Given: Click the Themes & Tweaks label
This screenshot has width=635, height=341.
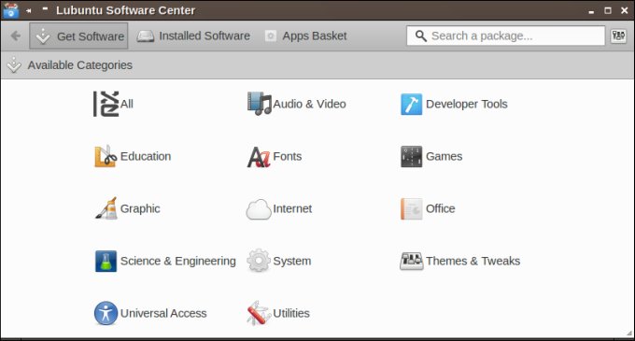Looking at the screenshot, I should [473, 261].
